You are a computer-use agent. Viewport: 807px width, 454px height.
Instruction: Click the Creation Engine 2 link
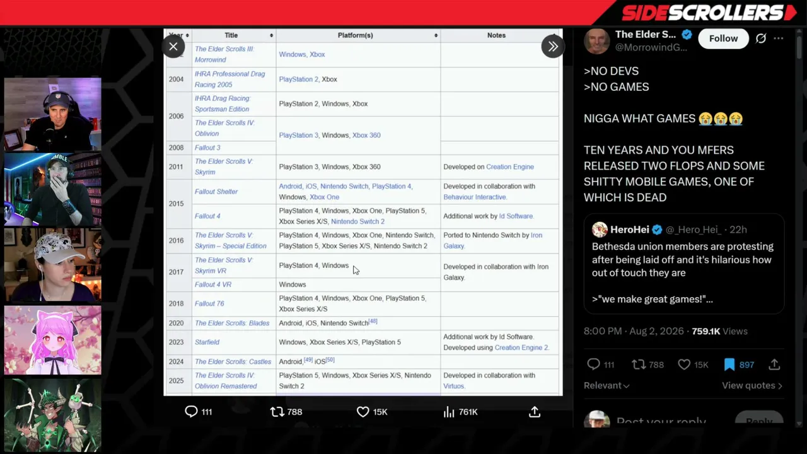click(522, 347)
